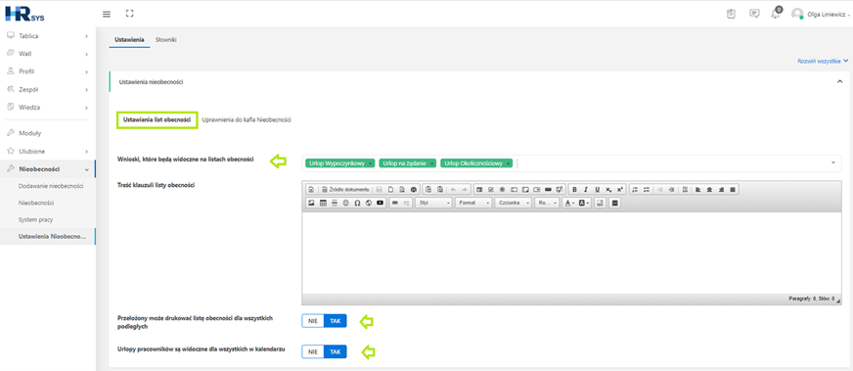Select TAK for vacations visible in calendar

pyautogui.click(x=336, y=352)
